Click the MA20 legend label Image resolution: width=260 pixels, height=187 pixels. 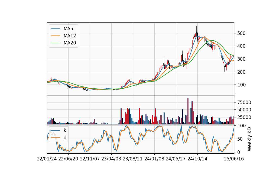70,43
